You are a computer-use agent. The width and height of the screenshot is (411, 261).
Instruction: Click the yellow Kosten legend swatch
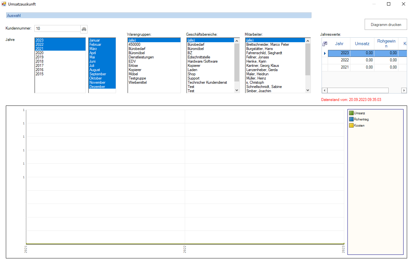pyautogui.click(x=351, y=125)
